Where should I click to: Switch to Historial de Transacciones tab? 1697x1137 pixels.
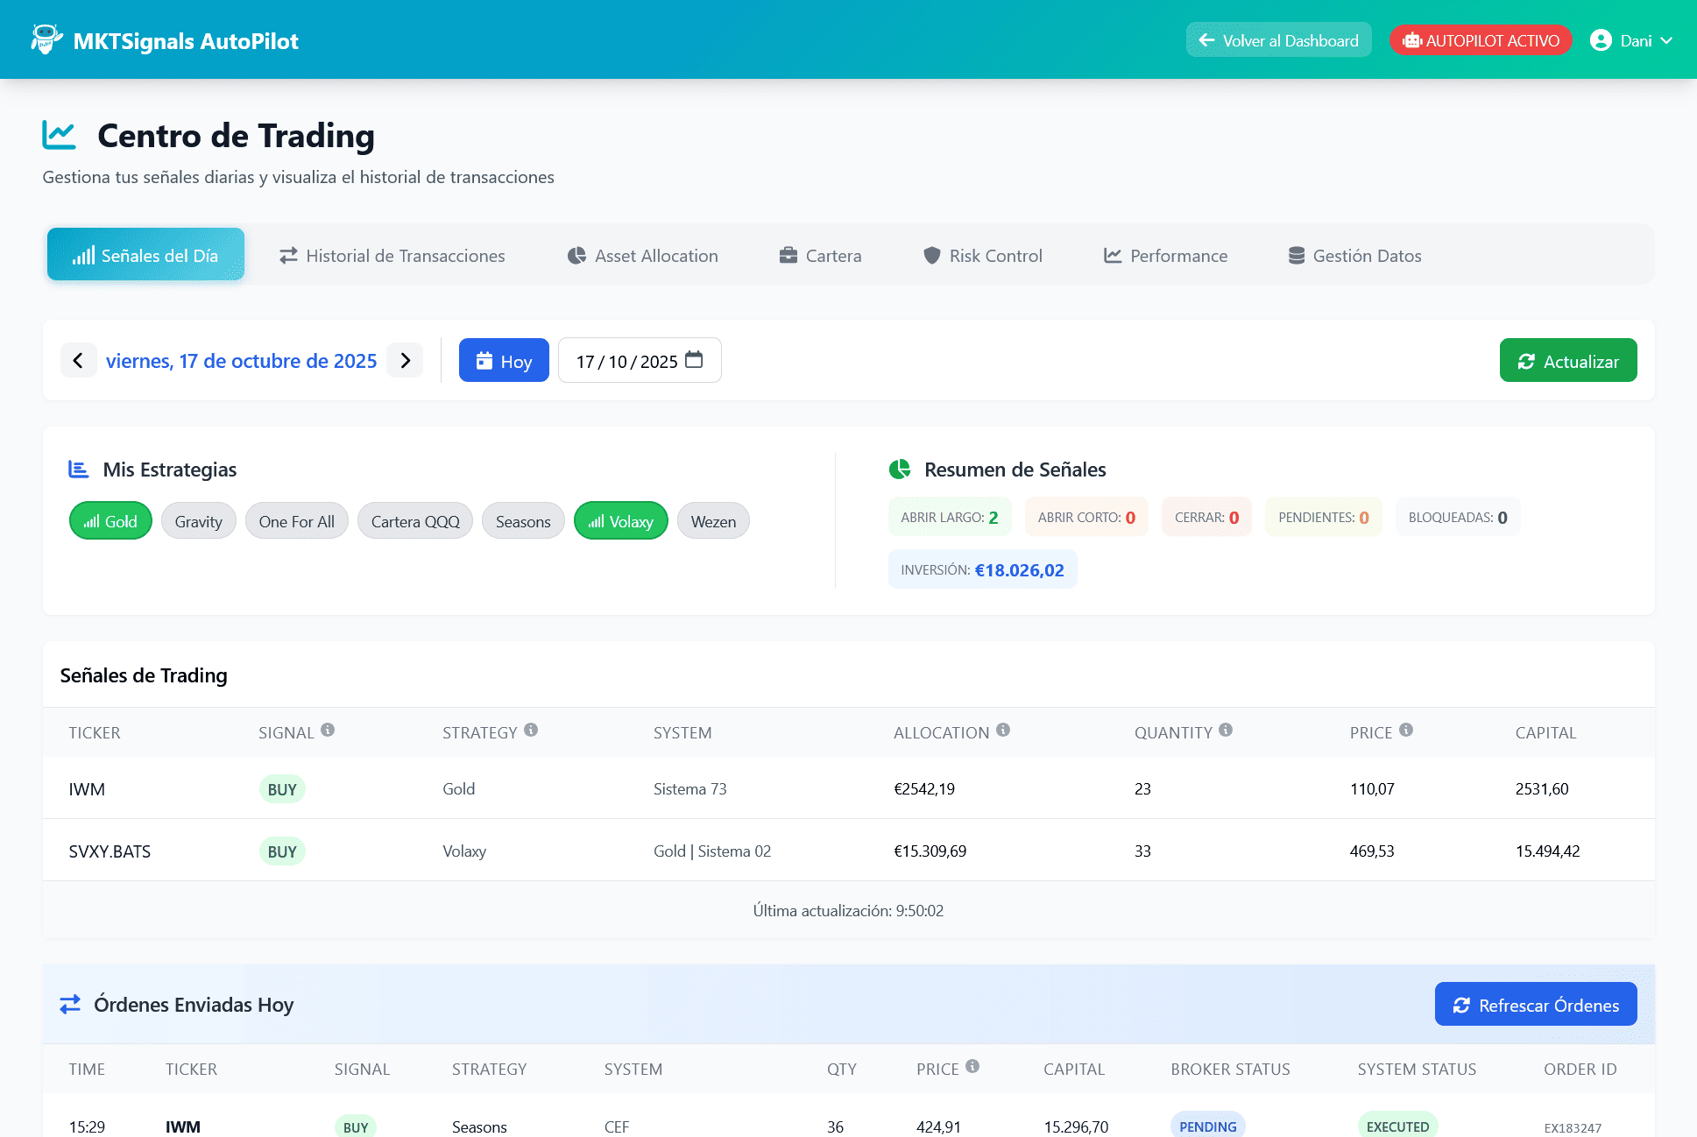coord(392,255)
